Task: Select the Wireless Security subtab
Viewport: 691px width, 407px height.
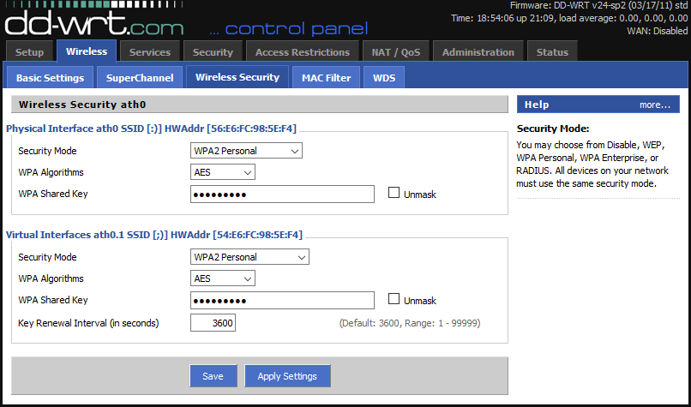Action: [x=237, y=77]
